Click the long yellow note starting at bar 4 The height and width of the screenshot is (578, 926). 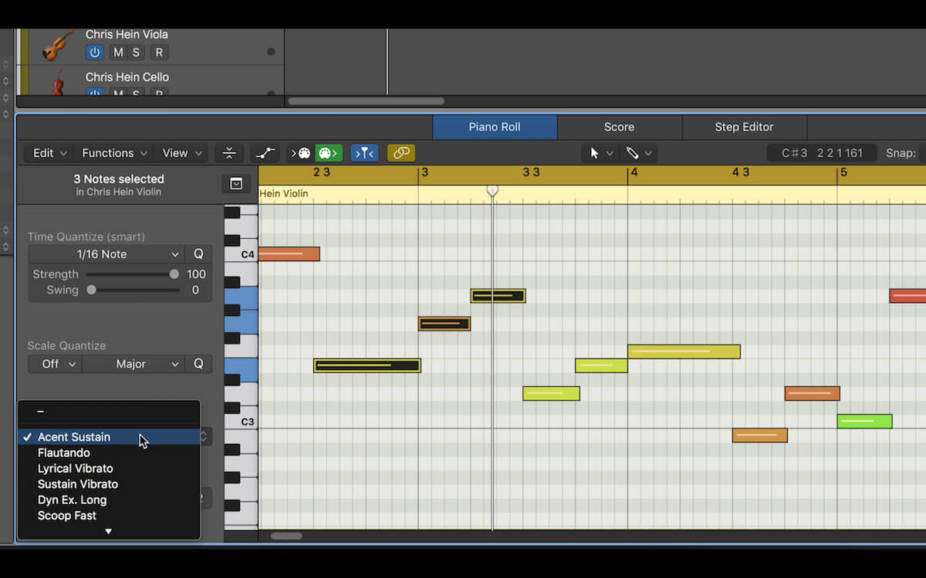pyautogui.click(x=684, y=351)
